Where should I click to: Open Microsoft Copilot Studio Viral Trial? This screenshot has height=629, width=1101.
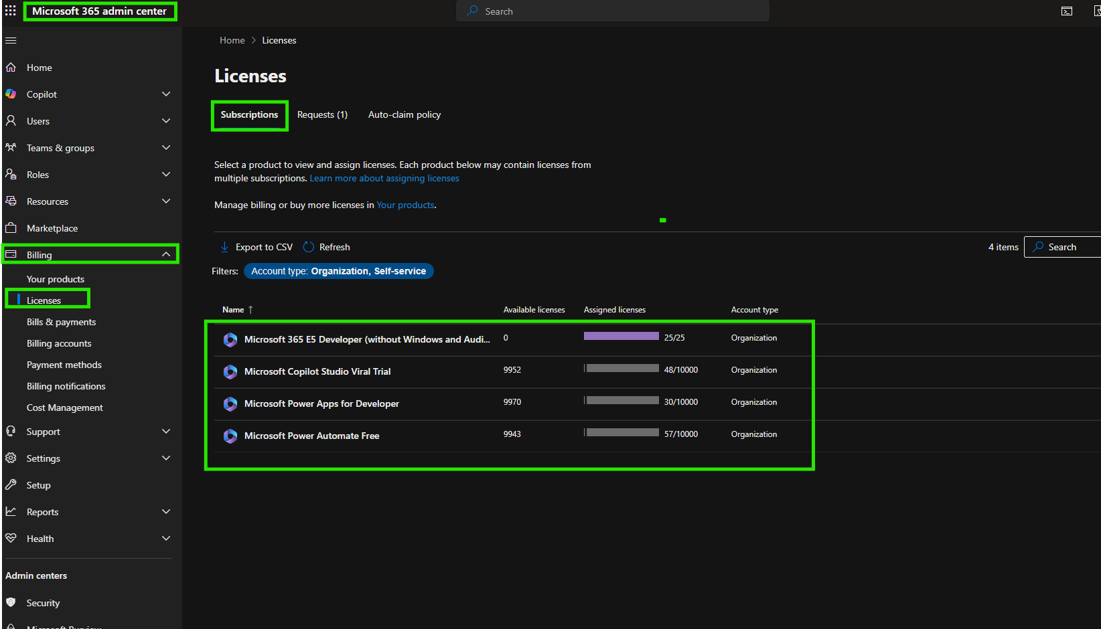tap(317, 372)
